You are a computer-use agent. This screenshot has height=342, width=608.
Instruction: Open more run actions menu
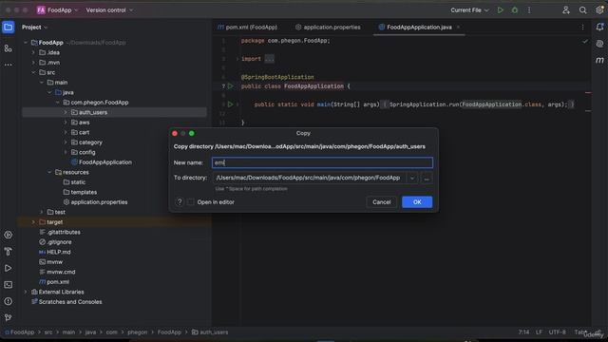(x=529, y=10)
